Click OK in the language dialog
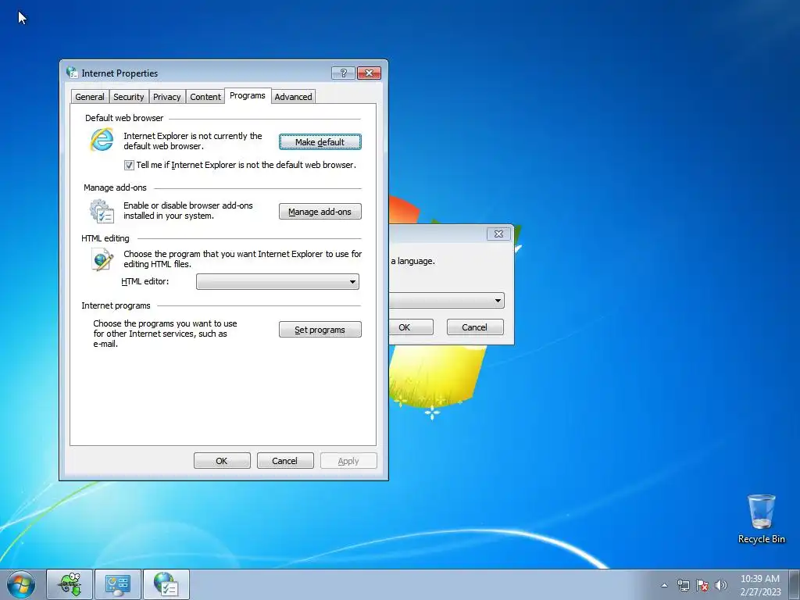The height and width of the screenshot is (600, 800). (411, 327)
